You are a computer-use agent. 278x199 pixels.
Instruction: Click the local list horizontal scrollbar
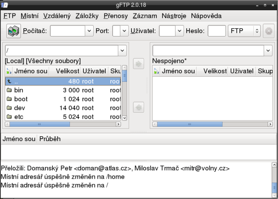coord(64,124)
